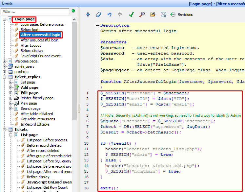Collapse the Description section in code editor
Screen dimensions: 245x192
tap(97, 25)
